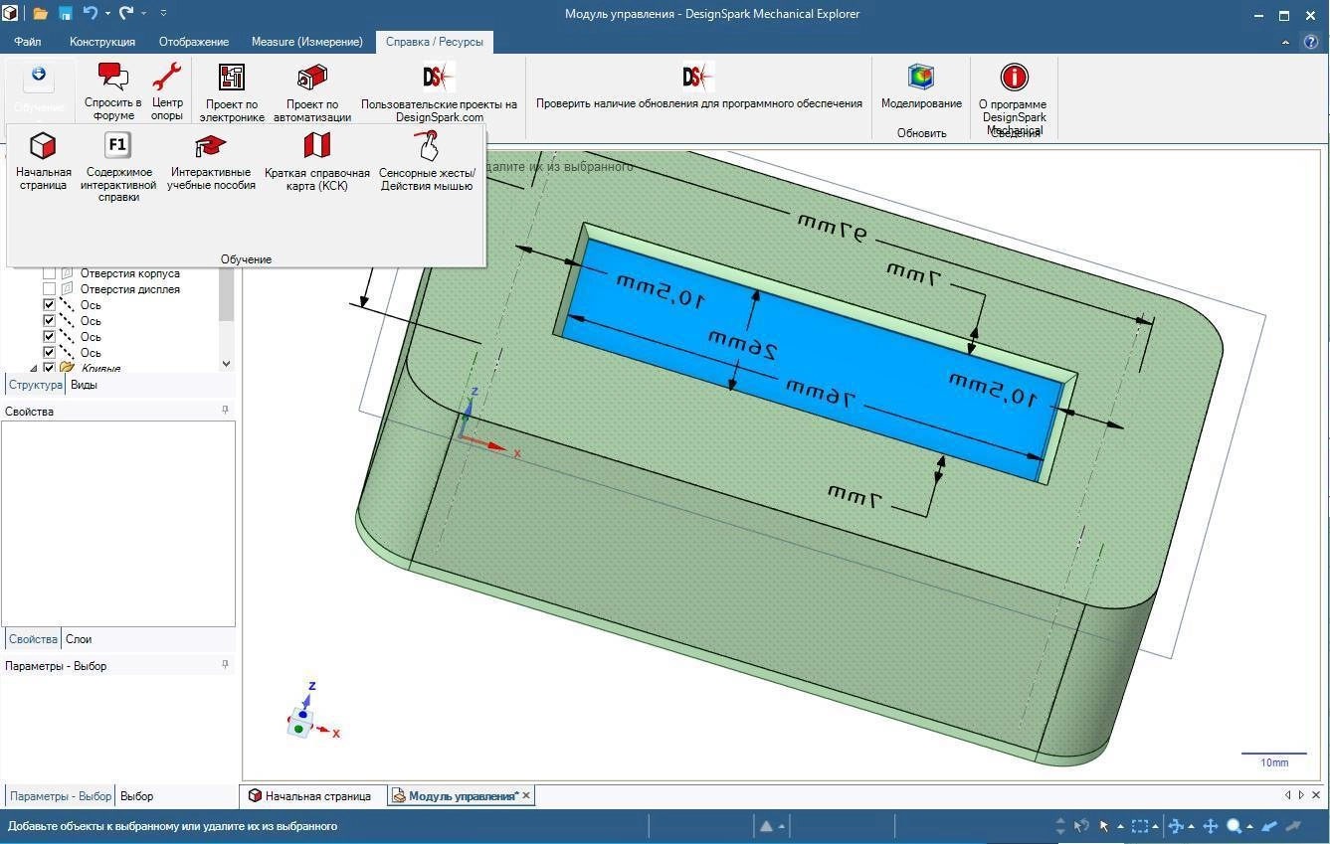
Task: Click Проверить наличие обновления для программного обеспечения
Action: click(698, 86)
